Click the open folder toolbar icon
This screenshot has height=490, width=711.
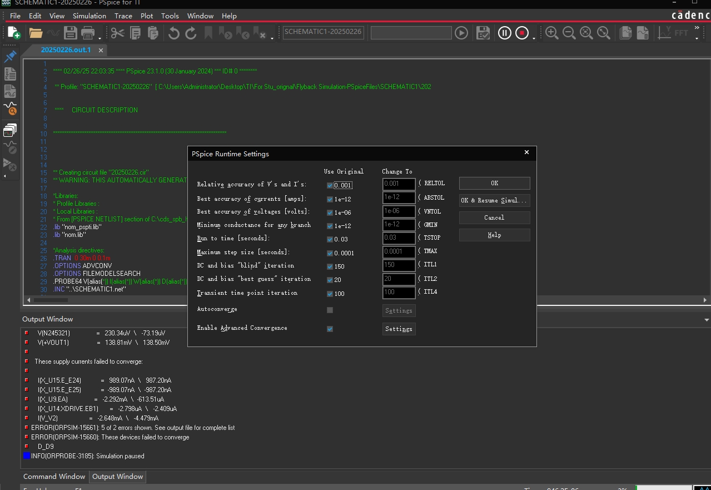tap(36, 33)
